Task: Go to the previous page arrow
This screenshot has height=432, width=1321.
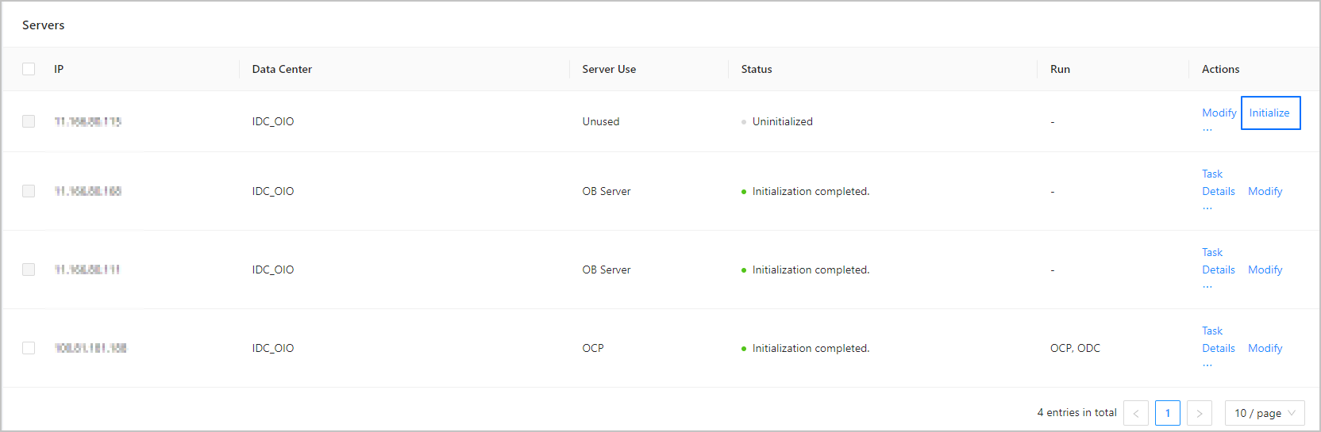Action: point(1136,413)
